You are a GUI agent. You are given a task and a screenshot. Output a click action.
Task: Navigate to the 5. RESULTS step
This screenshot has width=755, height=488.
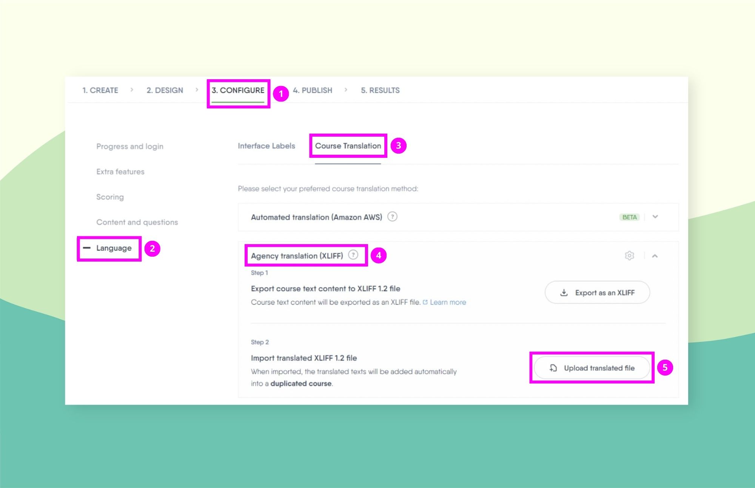click(380, 90)
